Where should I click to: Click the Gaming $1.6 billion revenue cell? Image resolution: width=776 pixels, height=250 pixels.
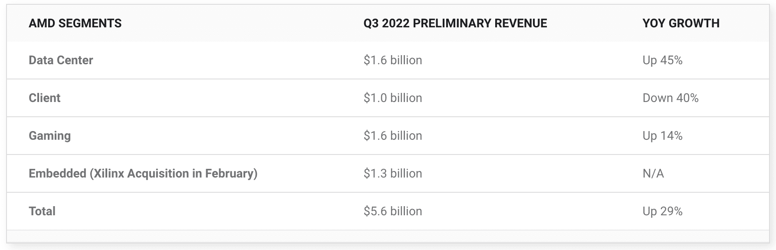393,135
